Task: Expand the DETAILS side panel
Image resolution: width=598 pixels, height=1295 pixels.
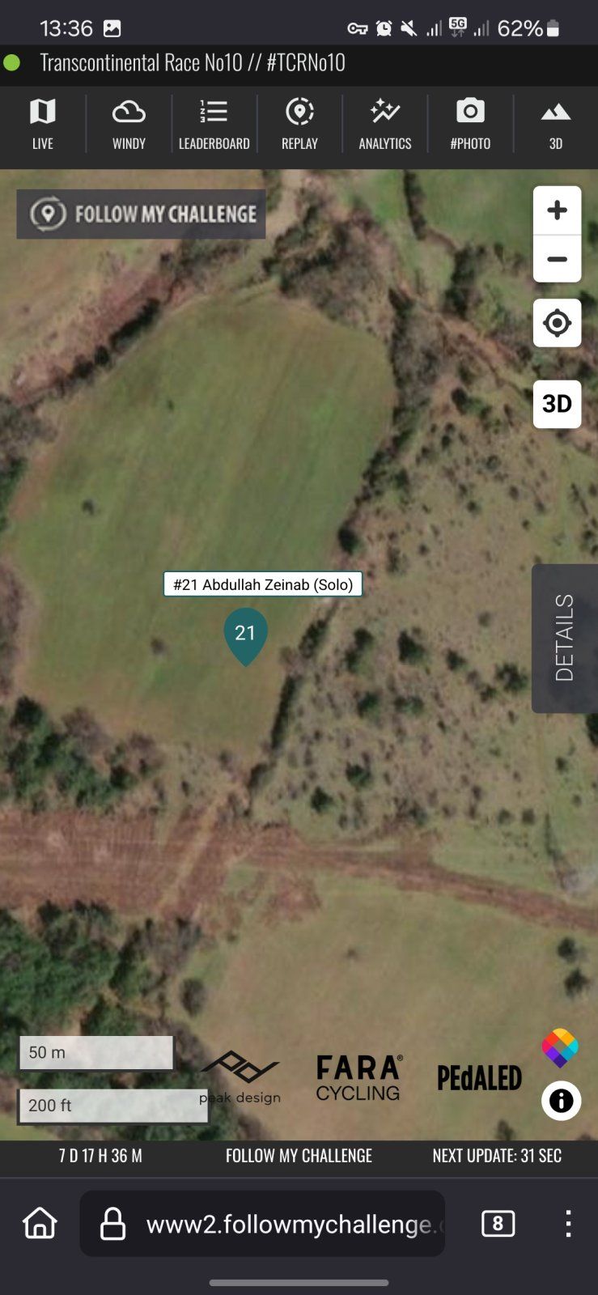Action: [565, 638]
